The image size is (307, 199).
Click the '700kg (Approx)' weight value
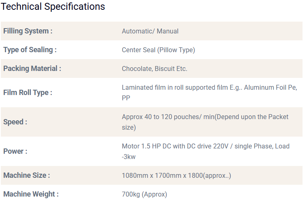click(x=144, y=194)
